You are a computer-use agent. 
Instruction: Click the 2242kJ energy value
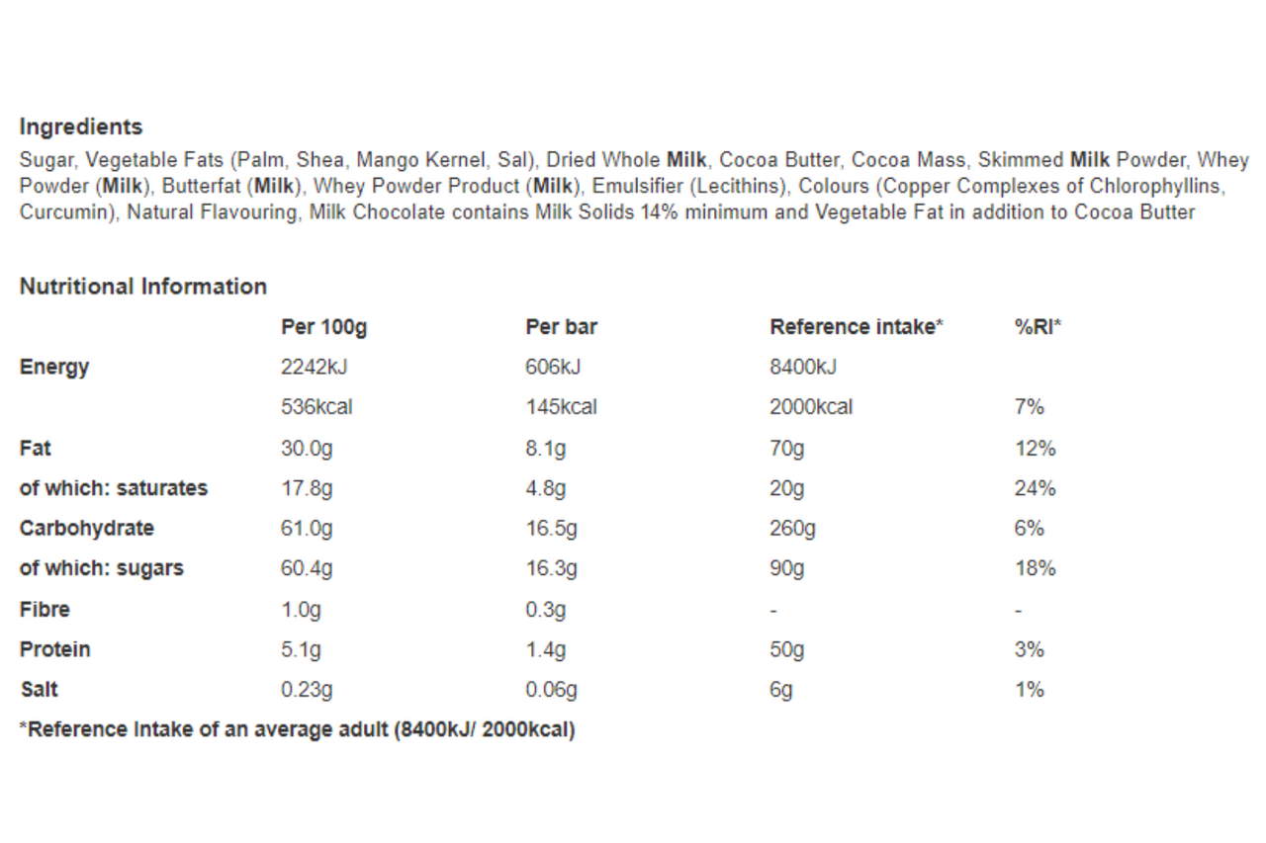315,368
